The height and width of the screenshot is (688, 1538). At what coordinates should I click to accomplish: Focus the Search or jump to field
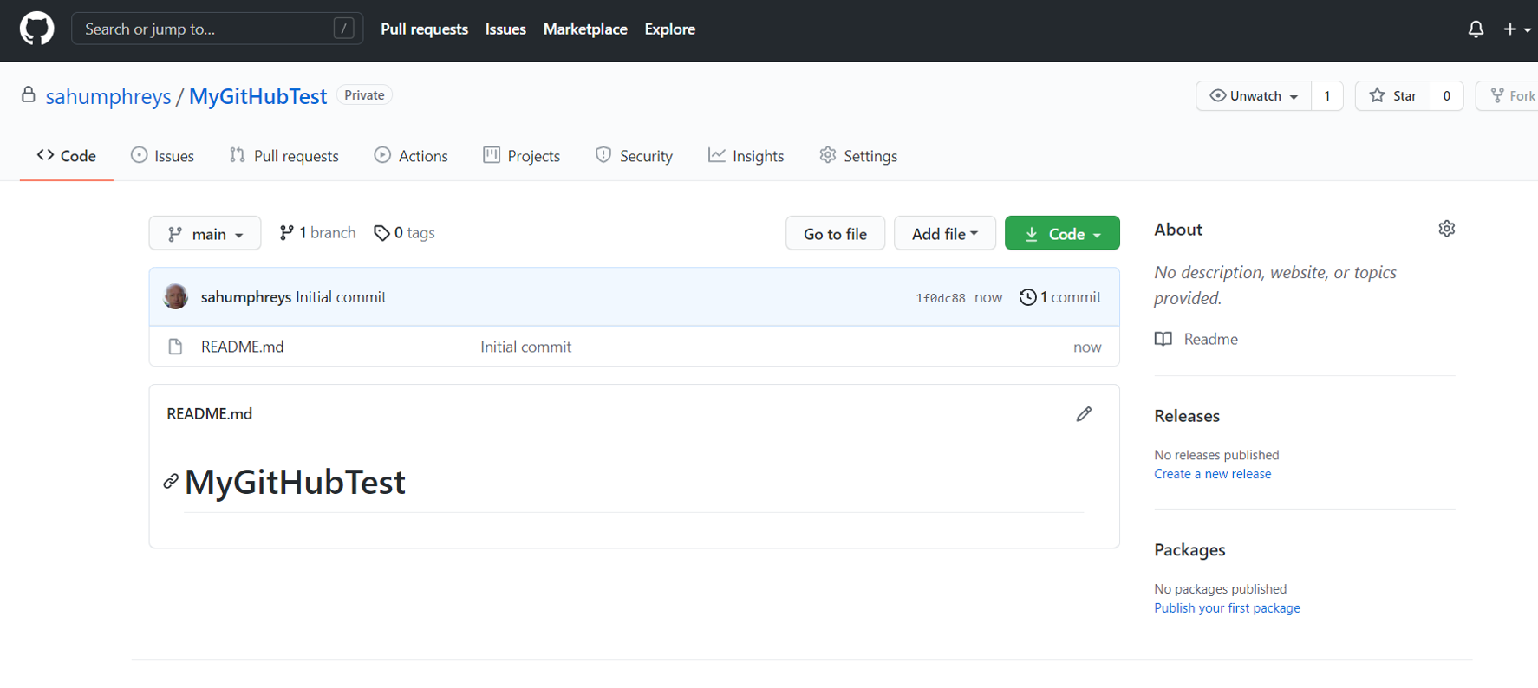pyautogui.click(x=217, y=29)
